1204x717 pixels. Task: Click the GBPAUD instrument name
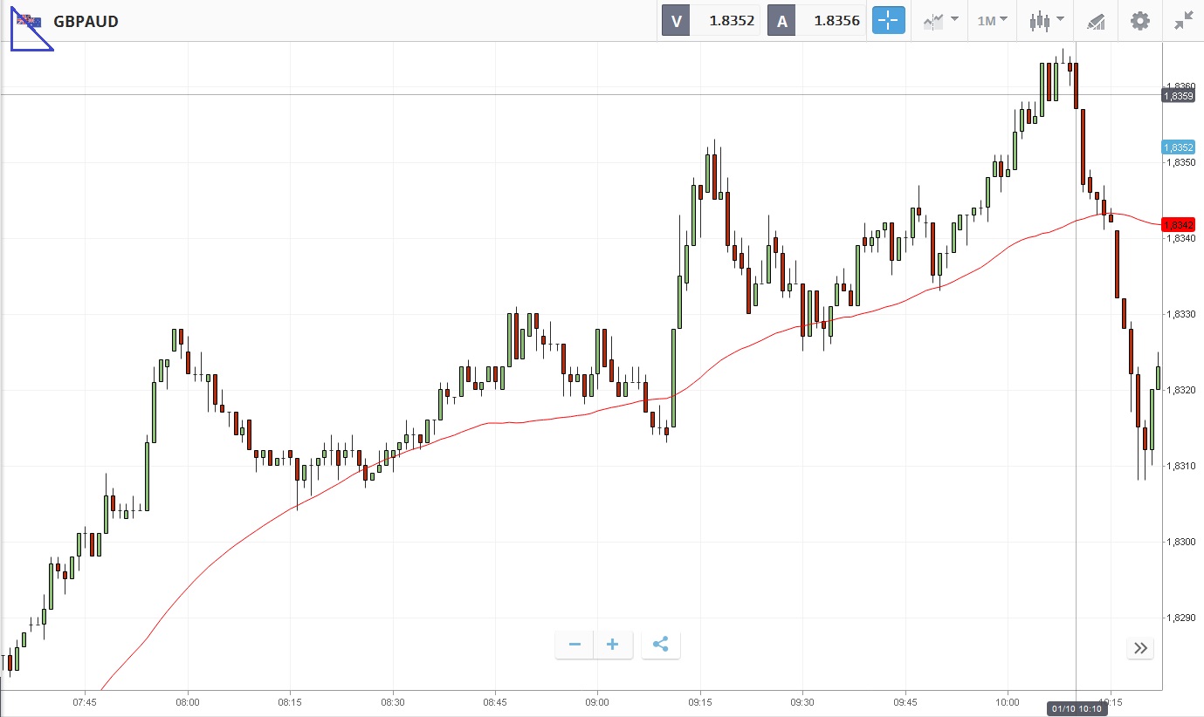click(x=86, y=21)
